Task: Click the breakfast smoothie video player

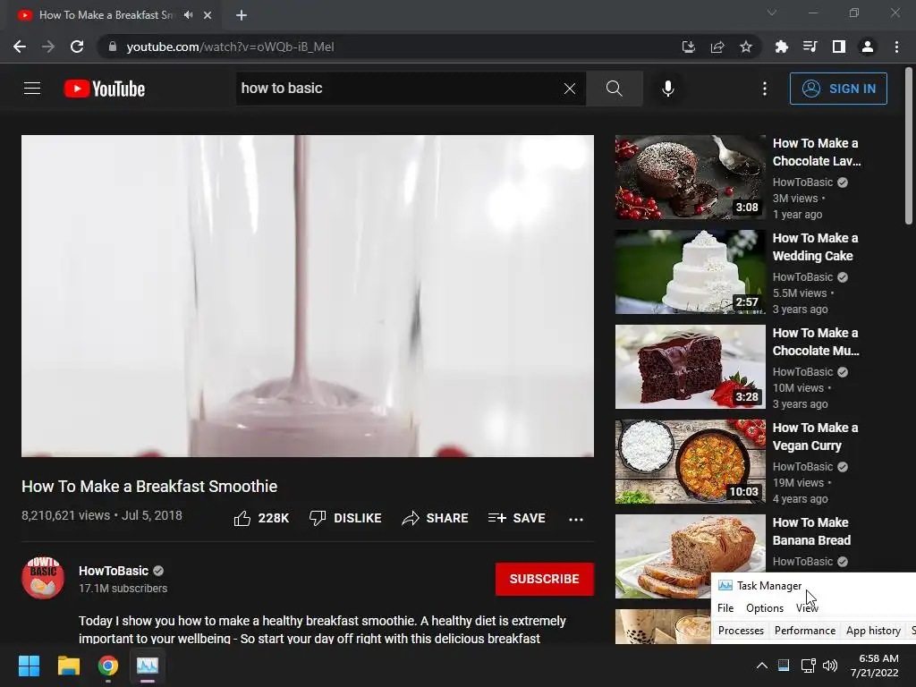Action: (x=308, y=296)
